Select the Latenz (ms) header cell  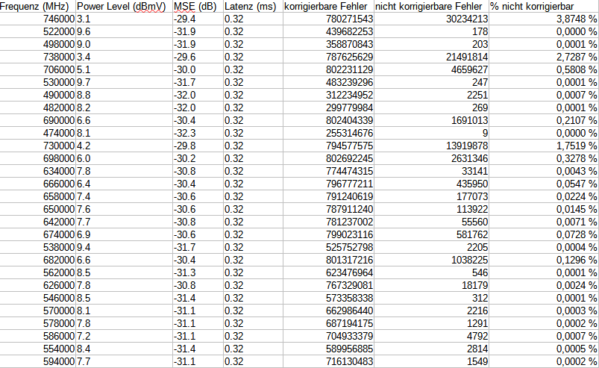pos(254,7)
